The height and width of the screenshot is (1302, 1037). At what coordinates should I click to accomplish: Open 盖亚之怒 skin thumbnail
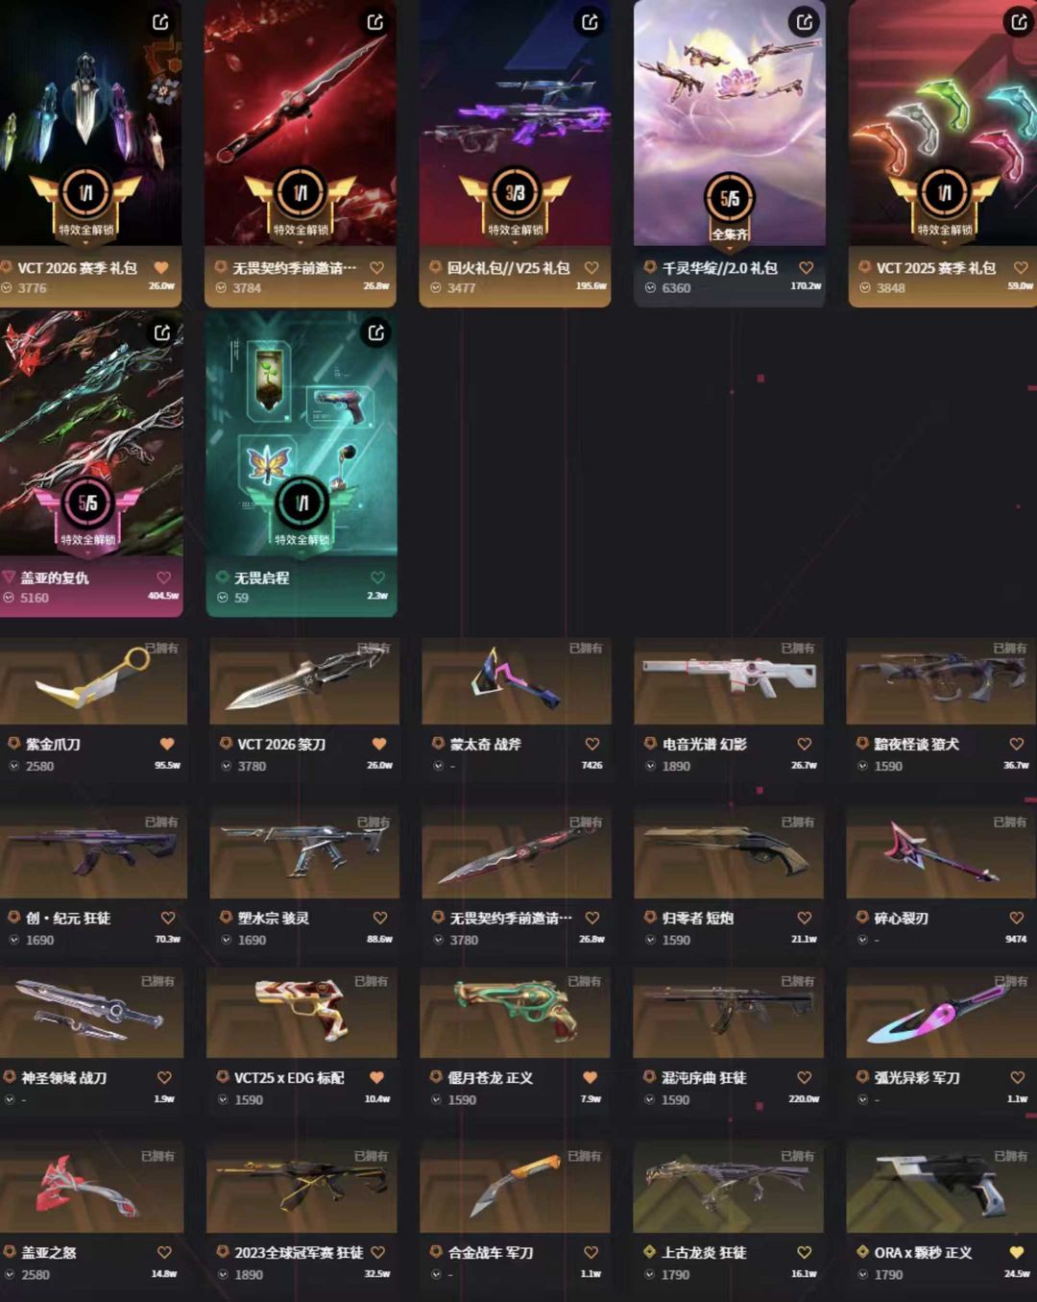(91, 1188)
